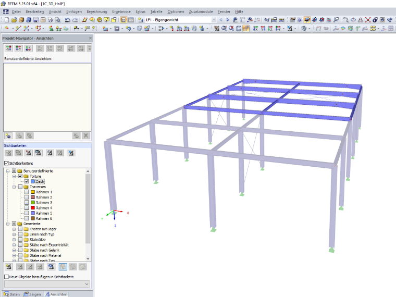Viewport: 396px width, 297px height.
Task: Click the black info ball toolbar icon
Action: 375,20
